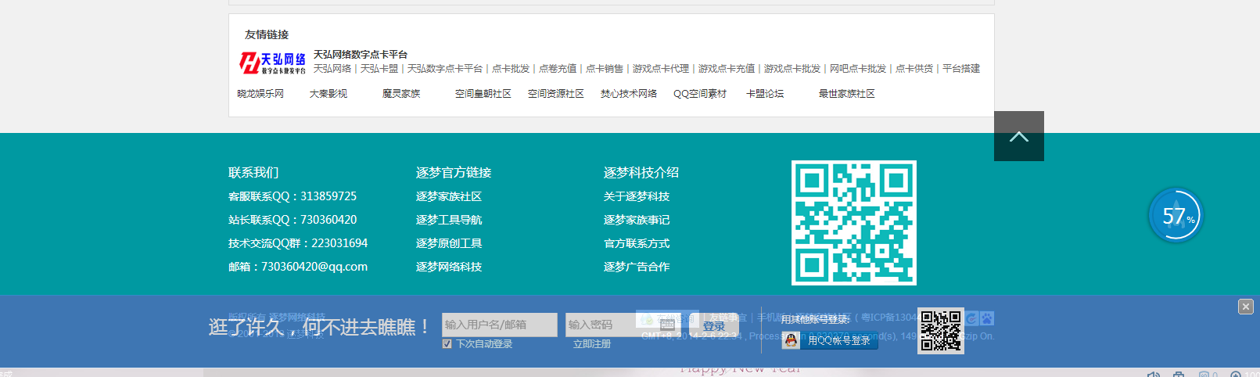Click the small QR code in login bar
The width and height of the screenshot is (1260, 377).
pyautogui.click(x=941, y=331)
